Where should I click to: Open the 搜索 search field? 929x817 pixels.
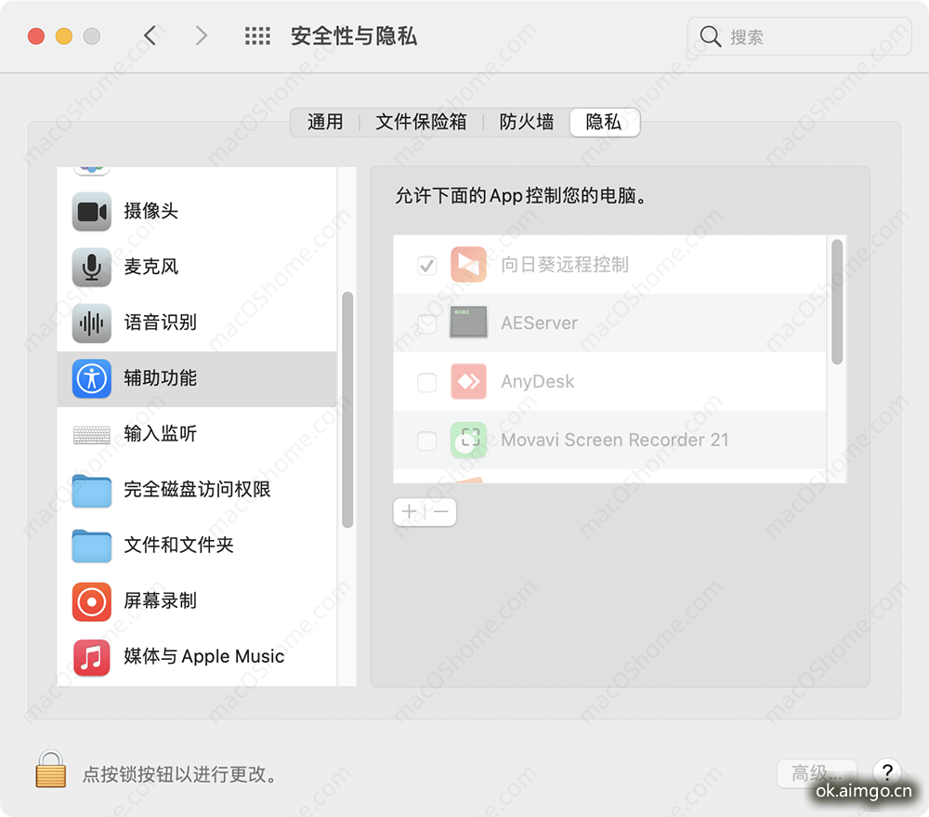799,36
